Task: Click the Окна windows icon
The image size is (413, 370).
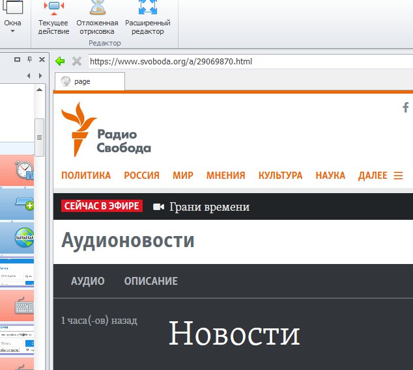Action: point(13,7)
